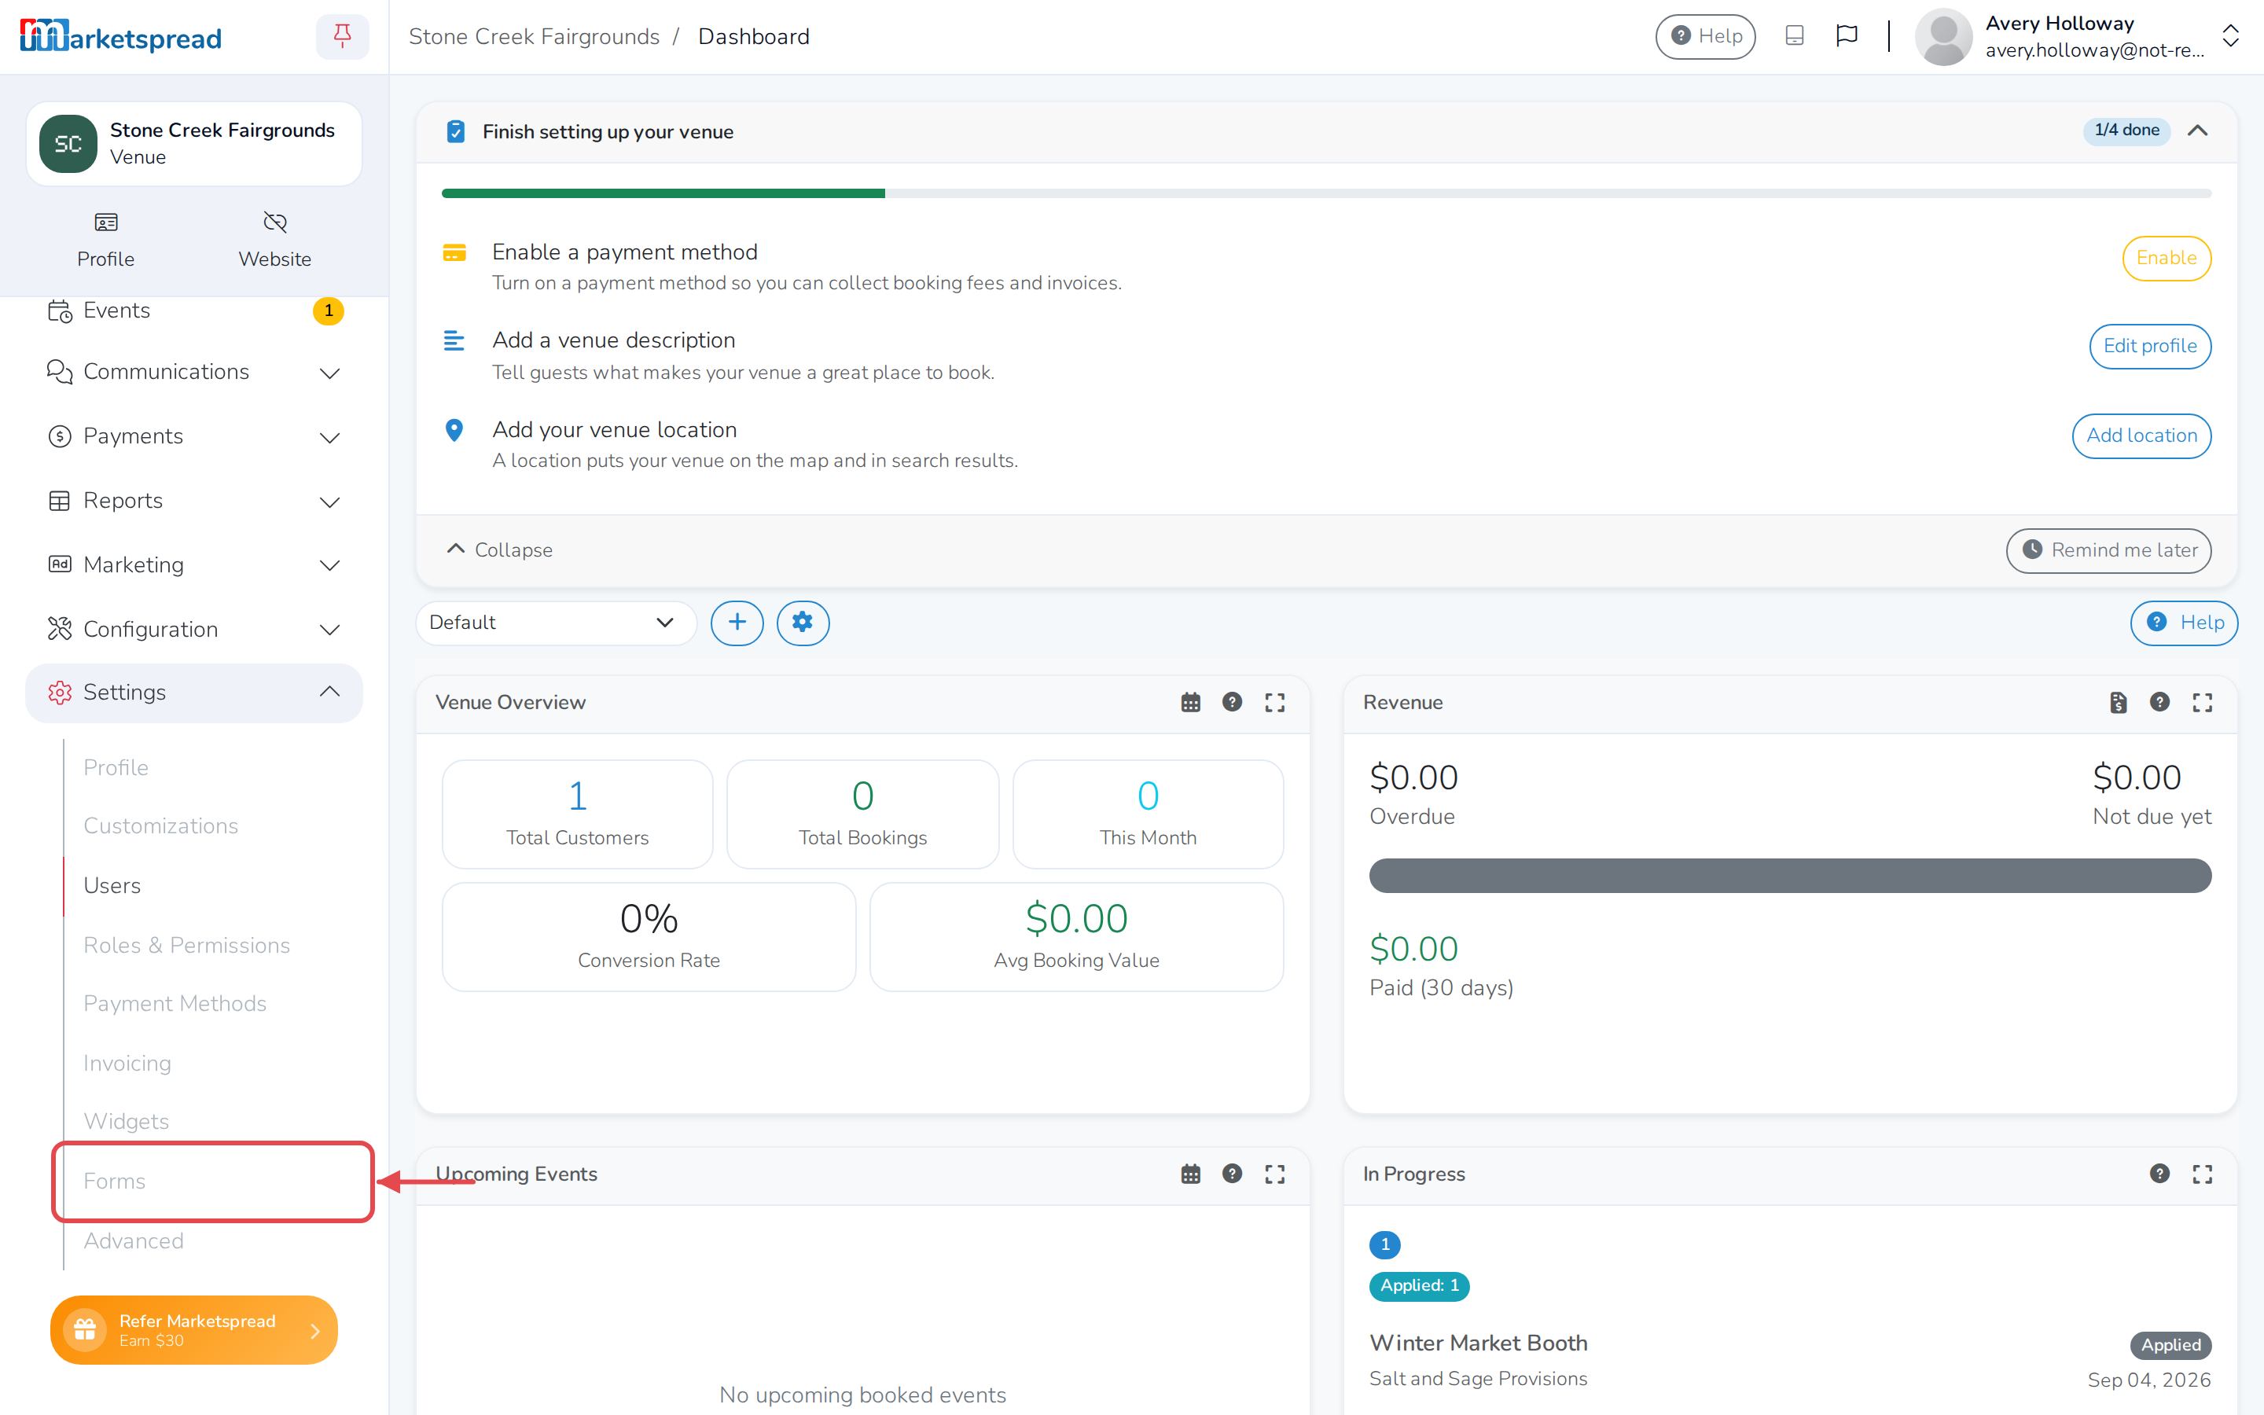Open the dashboard Help button
The height and width of the screenshot is (1415, 2264).
click(2184, 623)
